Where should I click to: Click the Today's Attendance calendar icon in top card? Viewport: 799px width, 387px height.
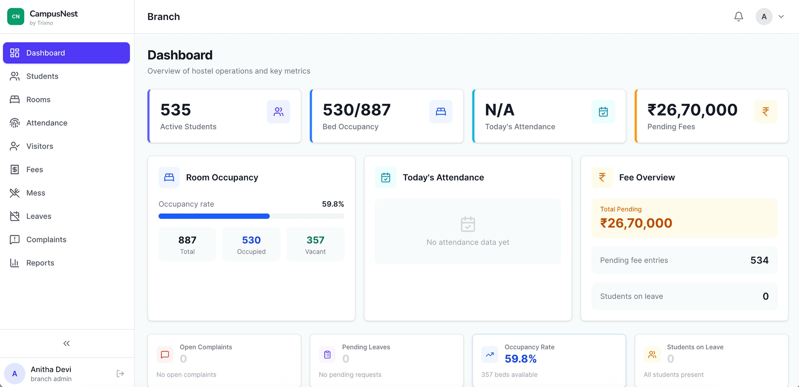coord(603,112)
